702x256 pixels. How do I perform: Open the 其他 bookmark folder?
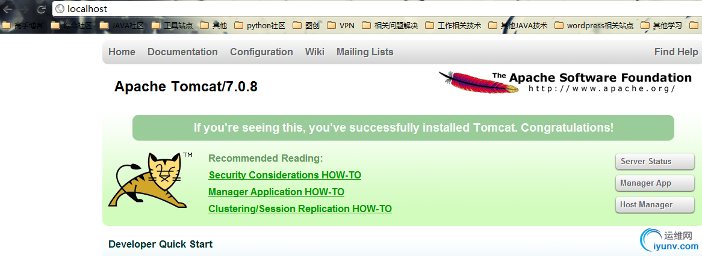(x=214, y=25)
